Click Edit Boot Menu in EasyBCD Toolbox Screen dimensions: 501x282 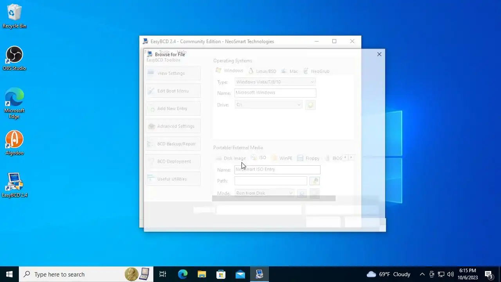pos(173,91)
